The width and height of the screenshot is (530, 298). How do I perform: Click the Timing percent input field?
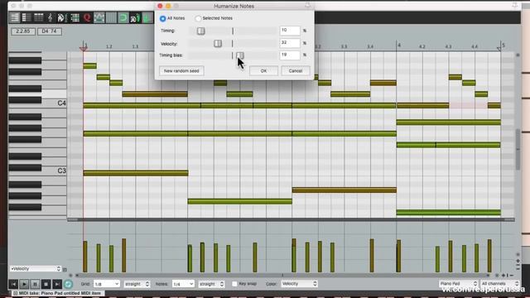click(290, 31)
